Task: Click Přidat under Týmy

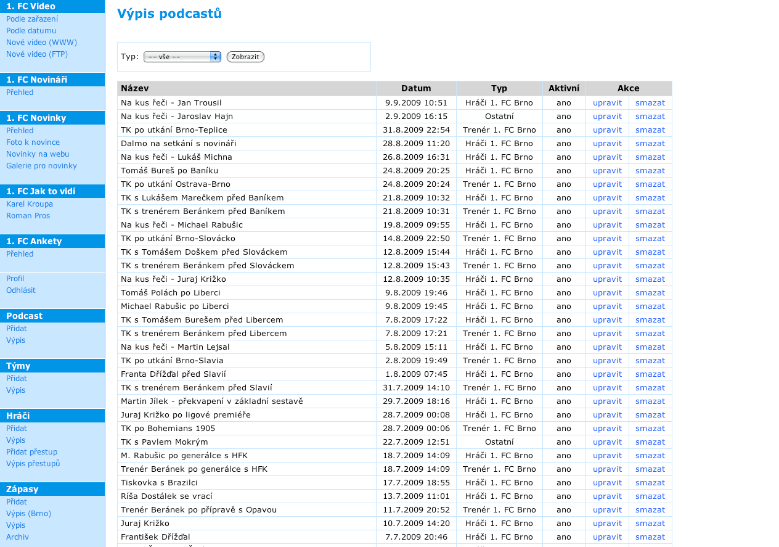Action: point(17,379)
